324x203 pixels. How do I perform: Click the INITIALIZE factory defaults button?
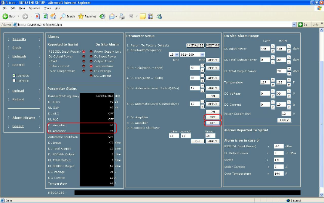tap(195, 45)
